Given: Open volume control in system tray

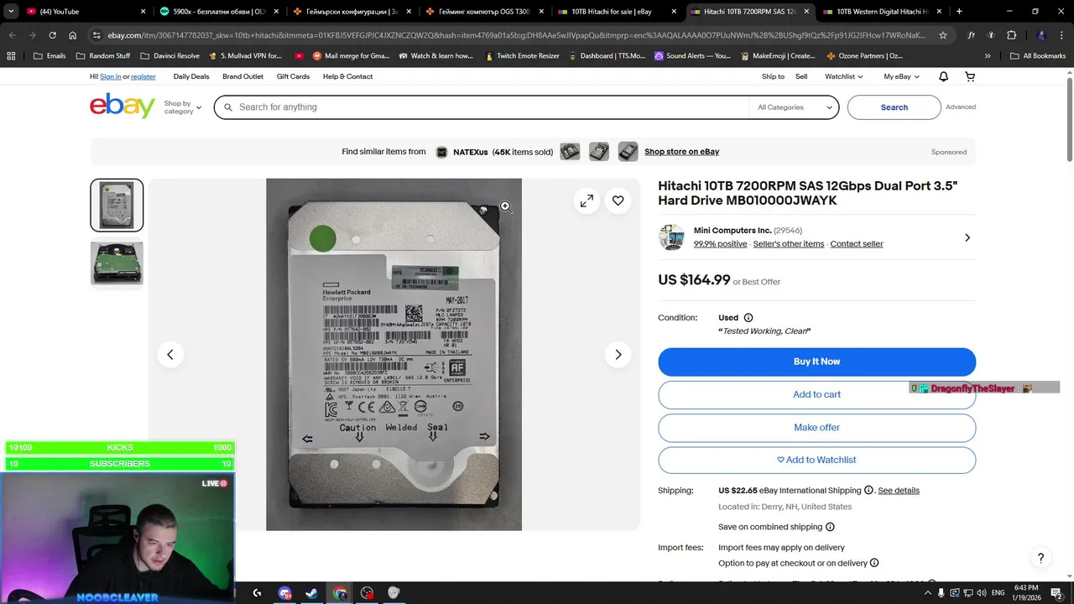Looking at the screenshot, I should pyautogui.click(x=983, y=593).
